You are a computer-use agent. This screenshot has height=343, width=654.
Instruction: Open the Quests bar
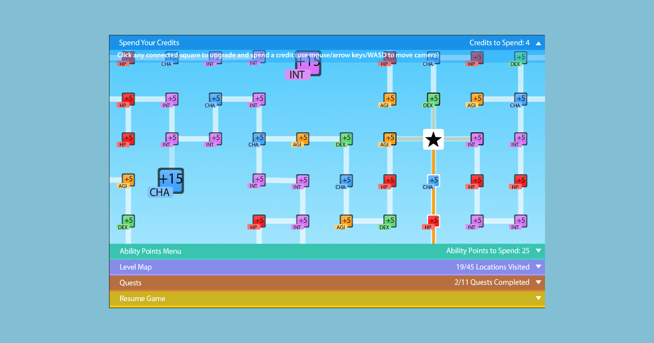327,283
